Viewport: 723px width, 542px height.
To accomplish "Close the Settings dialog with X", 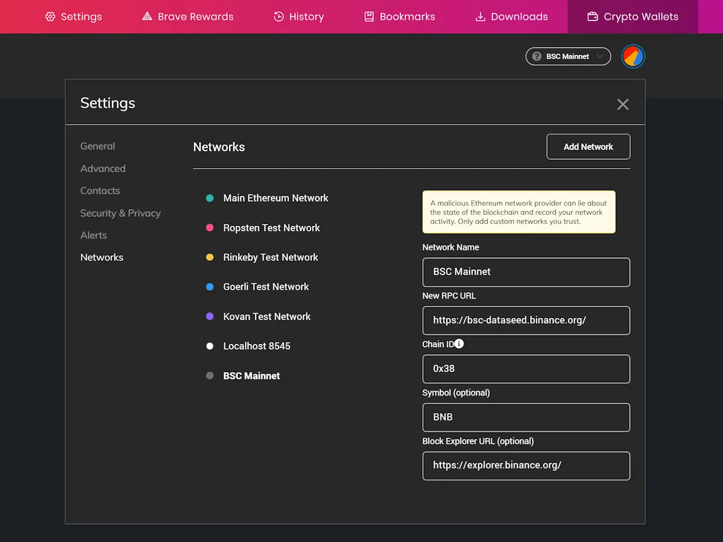I will click(623, 104).
